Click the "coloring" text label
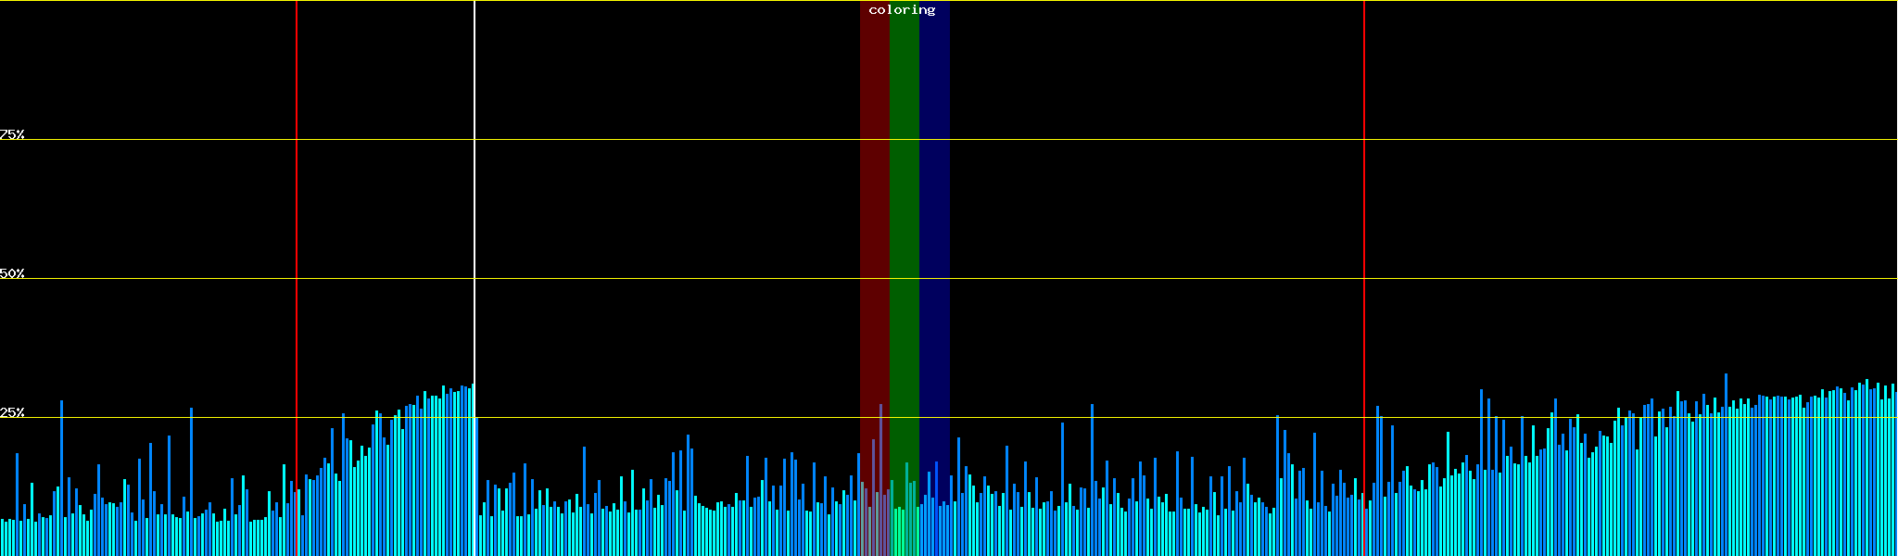The height and width of the screenshot is (556, 1898). (x=902, y=10)
